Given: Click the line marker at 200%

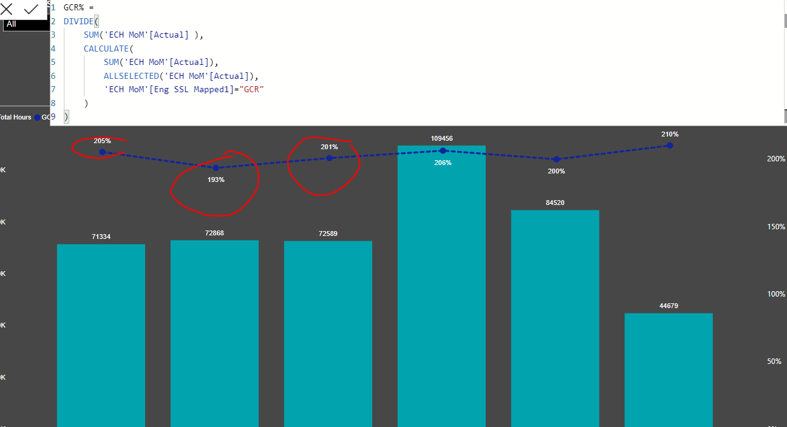Looking at the screenshot, I should (x=557, y=159).
